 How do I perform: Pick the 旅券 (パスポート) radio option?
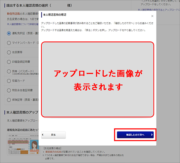[x=9, y=72]
